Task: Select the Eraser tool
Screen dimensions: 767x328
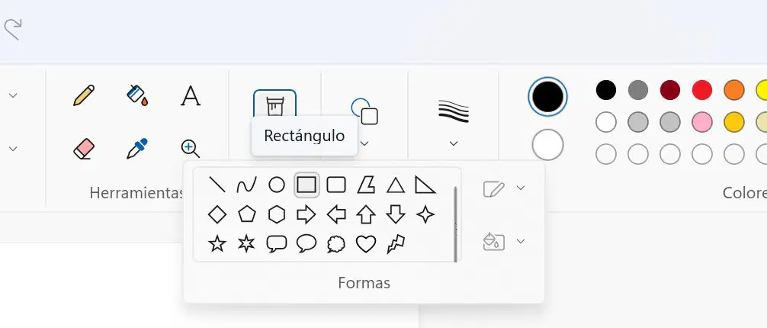Action: (x=84, y=148)
